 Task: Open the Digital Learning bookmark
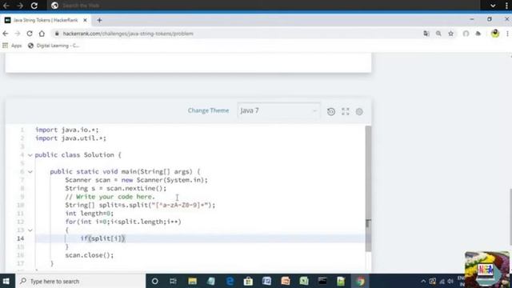click(x=54, y=46)
